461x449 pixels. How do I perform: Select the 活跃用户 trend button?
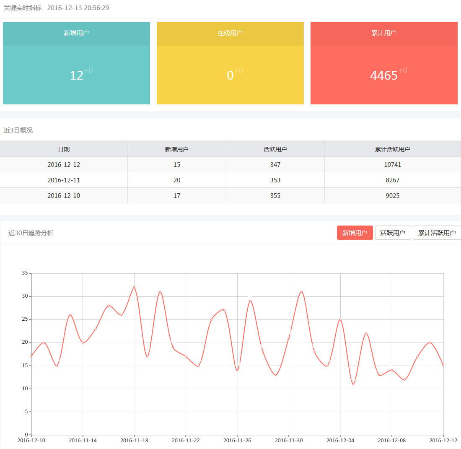393,233
